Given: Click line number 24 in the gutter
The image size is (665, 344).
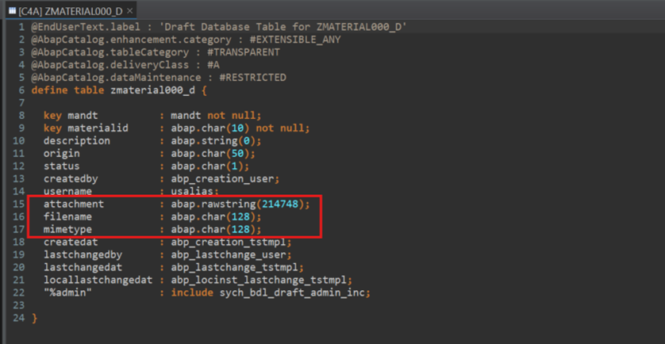Looking at the screenshot, I should click(18, 318).
